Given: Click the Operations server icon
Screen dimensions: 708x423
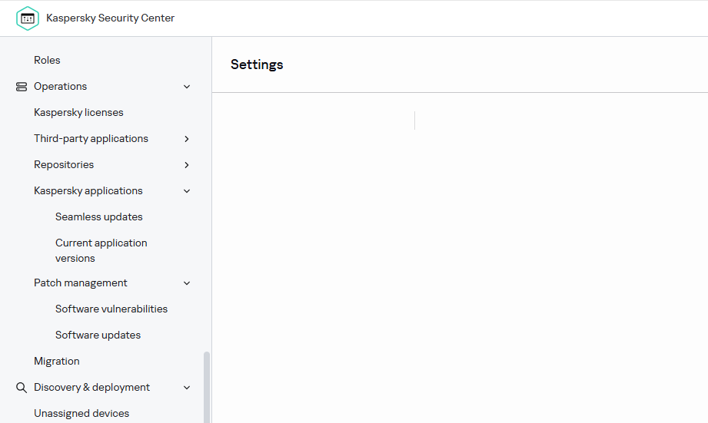Looking at the screenshot, I should click(x=22, y=87).
